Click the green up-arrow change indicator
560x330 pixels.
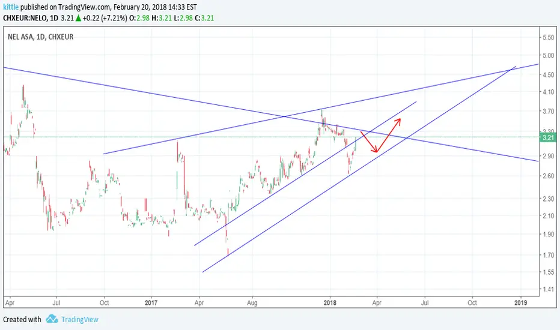(x=78, y=18)
